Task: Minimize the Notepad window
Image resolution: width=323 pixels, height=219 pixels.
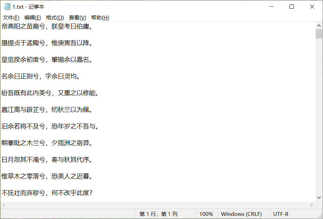Action: point(271,7)
